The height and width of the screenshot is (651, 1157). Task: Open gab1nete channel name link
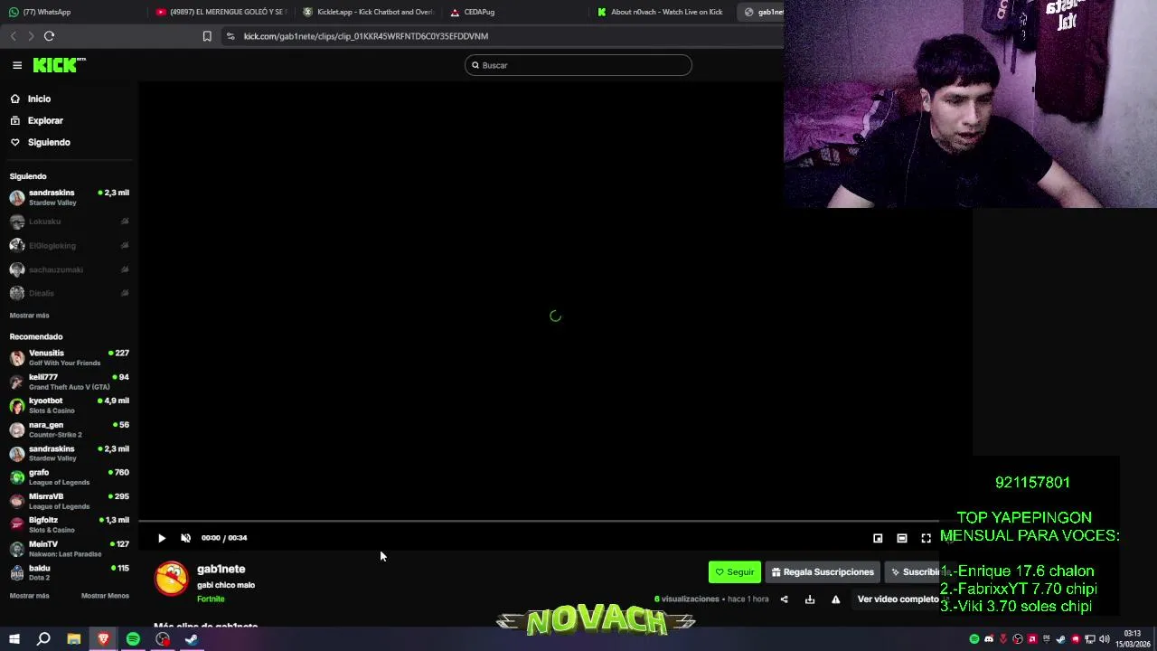click(x=221, y=569)
